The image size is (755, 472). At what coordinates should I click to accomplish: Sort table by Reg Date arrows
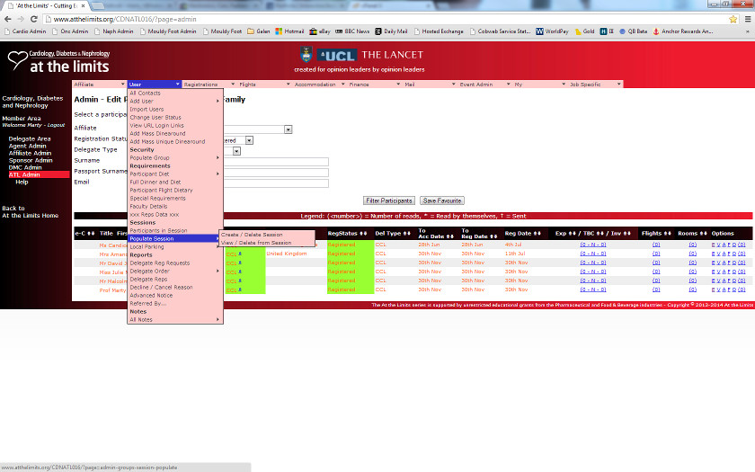click(x=537, y=234)
